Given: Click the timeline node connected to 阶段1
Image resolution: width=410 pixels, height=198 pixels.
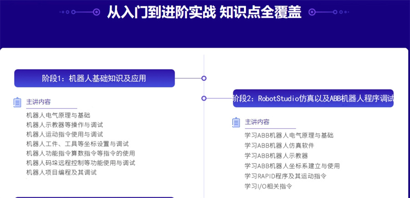Looking at the screenshot, I should tap(204, 78).
